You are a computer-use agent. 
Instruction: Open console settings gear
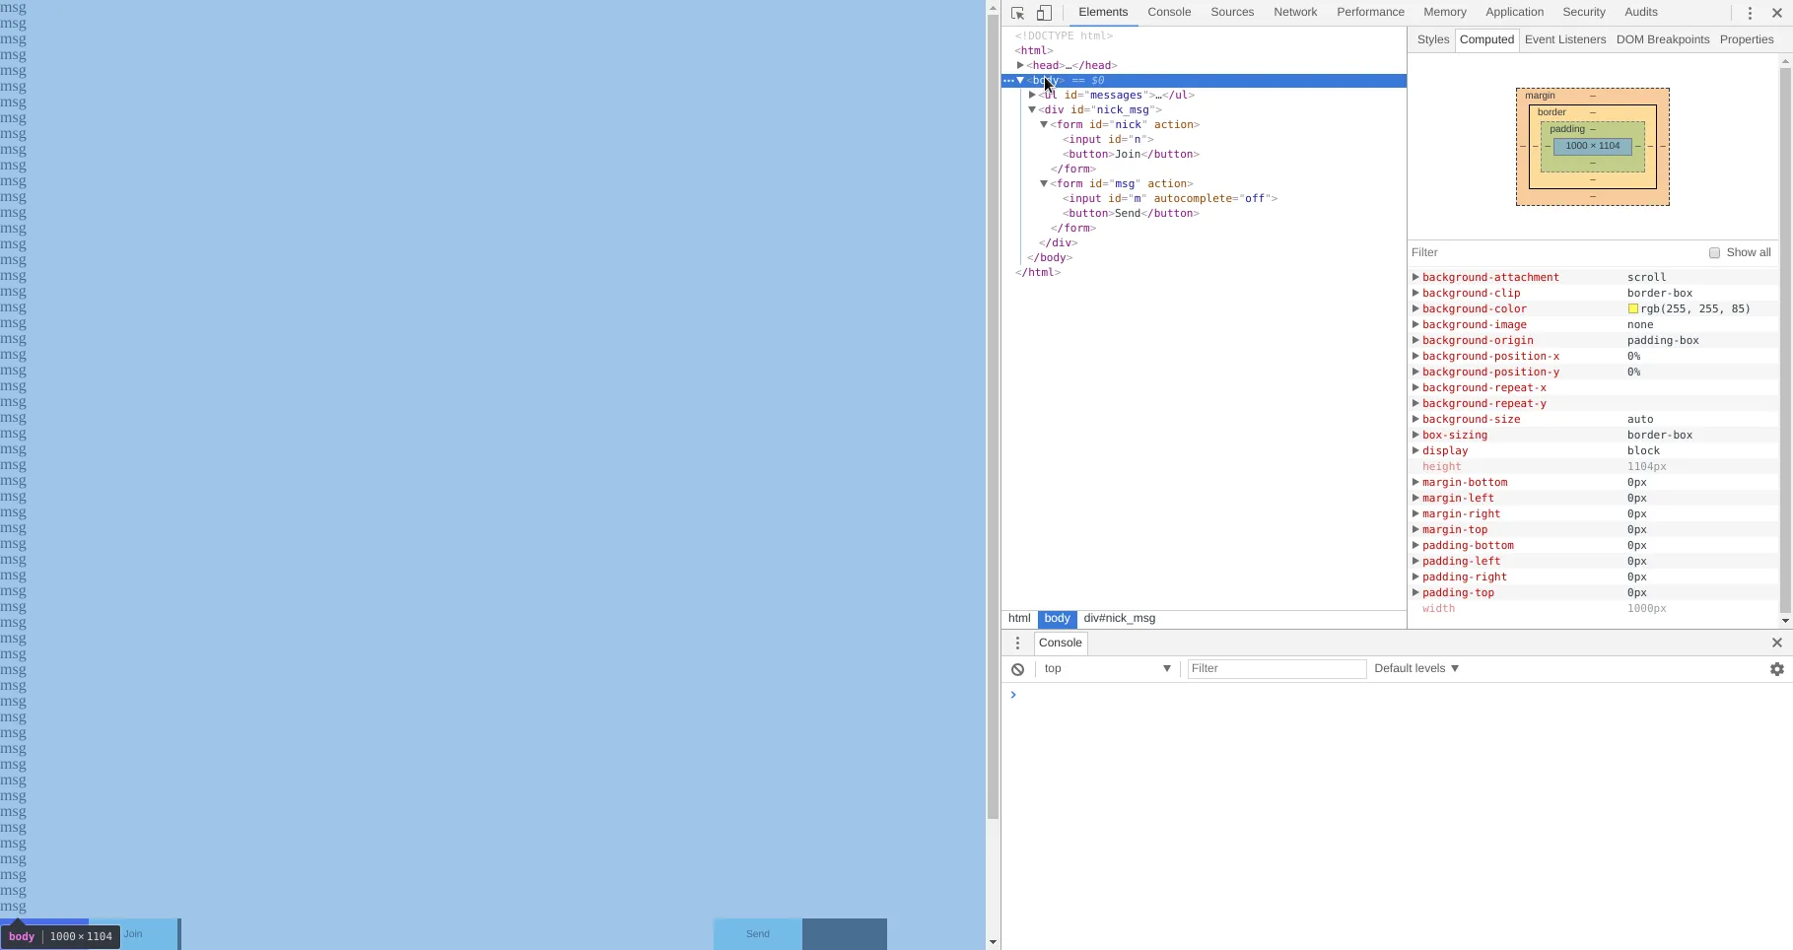pos(1777,669)
